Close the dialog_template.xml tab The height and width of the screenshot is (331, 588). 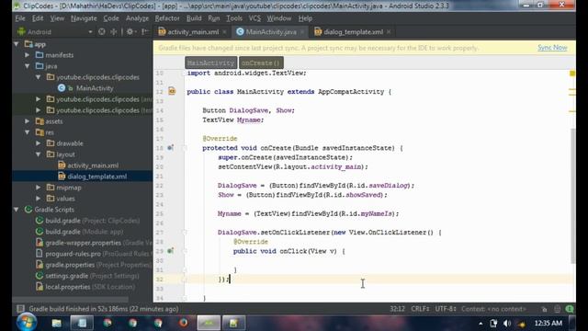389,32
